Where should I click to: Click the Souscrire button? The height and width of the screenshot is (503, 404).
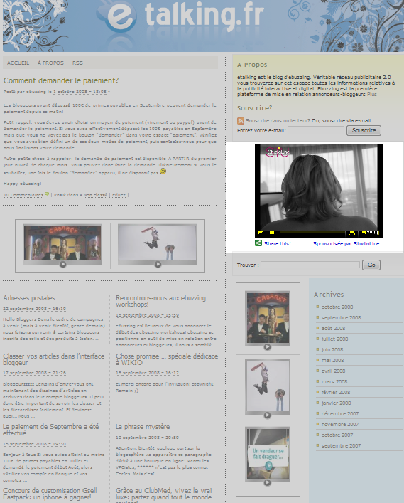(364, 130)
